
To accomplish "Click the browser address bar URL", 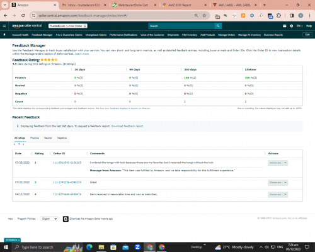I will 83,16.
